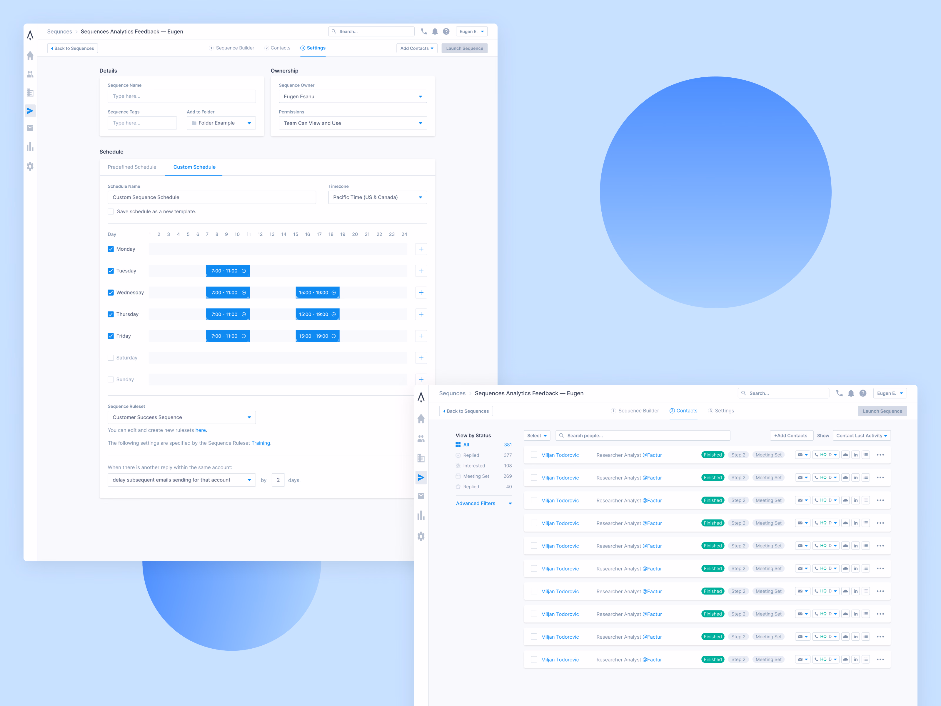Remove Friday 15:00 - 19:00 time block
941x706 pixels.
333,336
